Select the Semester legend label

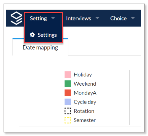[85, 120]
